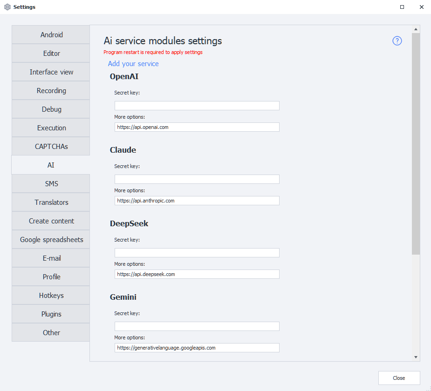The height and width of the screenshot is (391, 431).
Task: Click the Settings gear icon in title bar
Action: (x=7, y=7)
